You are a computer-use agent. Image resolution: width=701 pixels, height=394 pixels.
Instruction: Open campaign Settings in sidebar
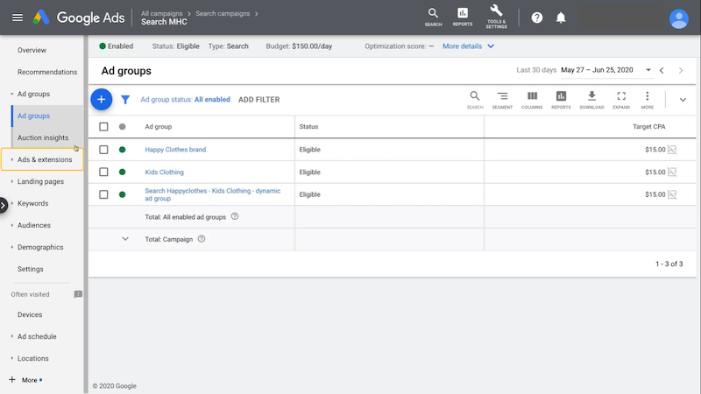click(x=31, y=269)
